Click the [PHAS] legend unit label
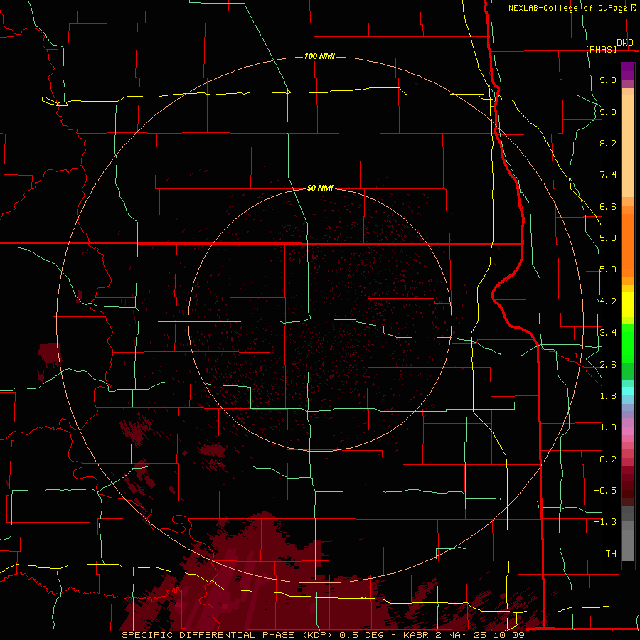Screen dimensions: 640x640 601,49
